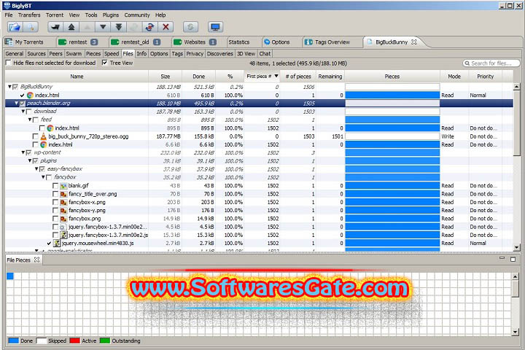Check the fancybox.png checkbox
Screen dimensions: 525x350
(55, 218)
